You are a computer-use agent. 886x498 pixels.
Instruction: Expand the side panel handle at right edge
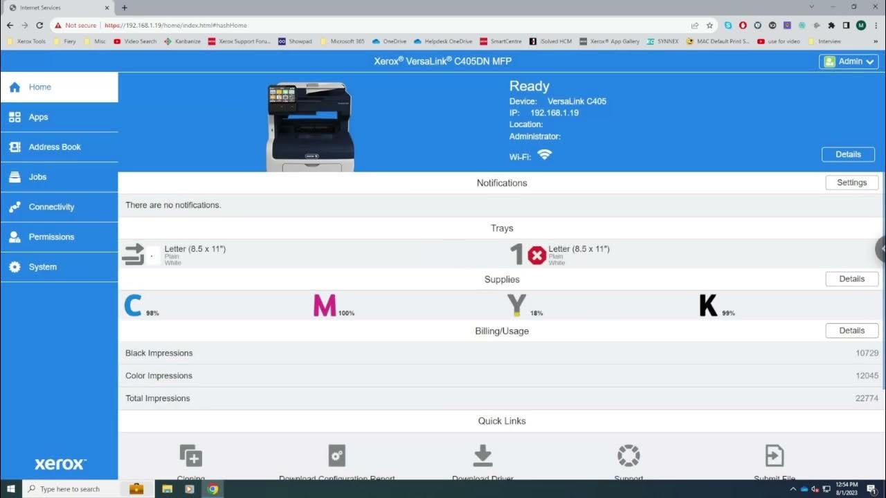(x=881, y=249)
